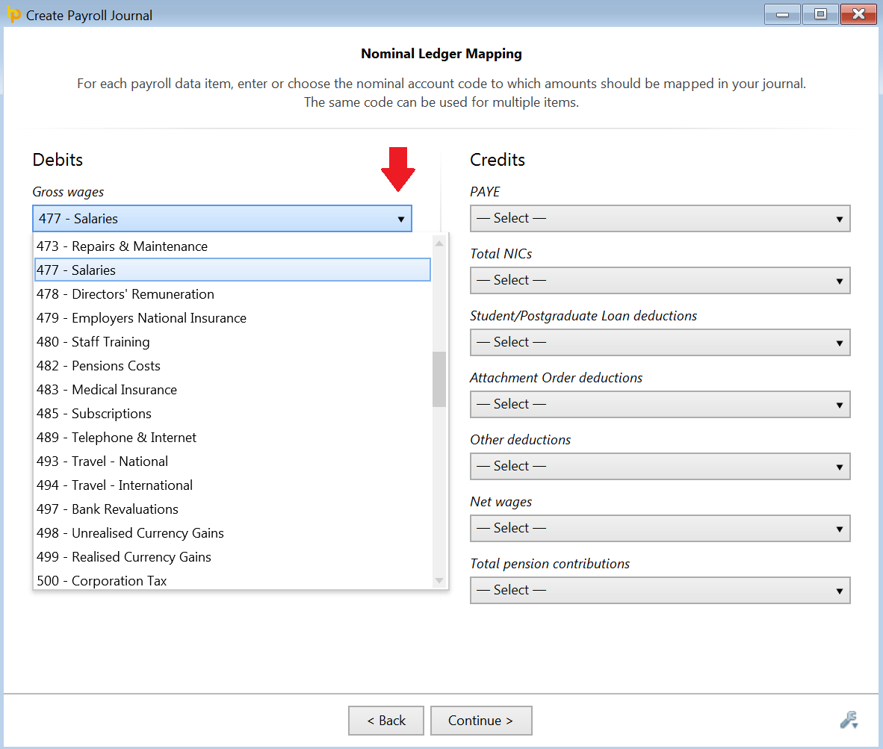Collapse the Gross wages dropdown arrow
The image size is (883, 749).
pyautogui.click(x=400, y=219)
